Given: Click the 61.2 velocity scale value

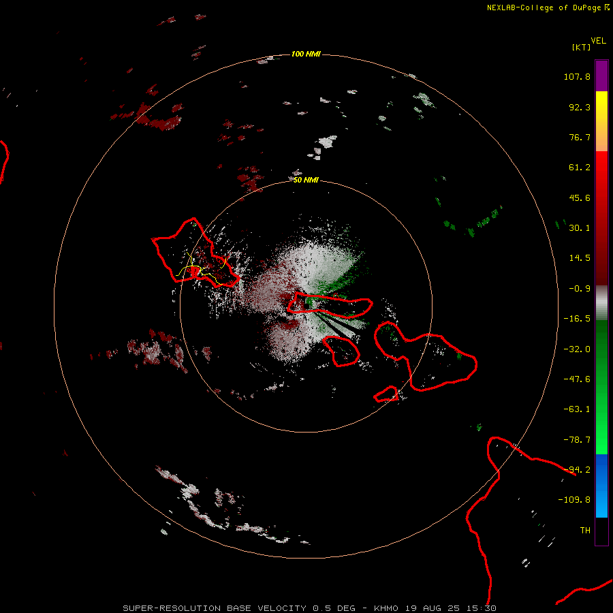Looking at the screenshot, I should point(580,168).
